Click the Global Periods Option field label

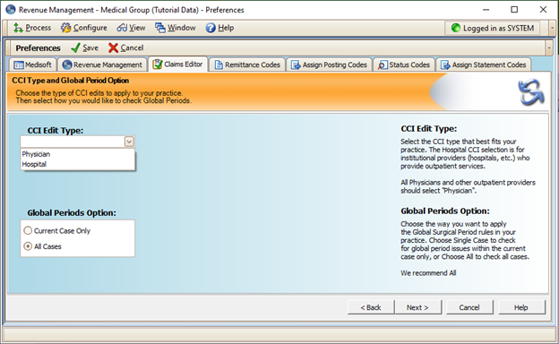(x=72, y=213)
